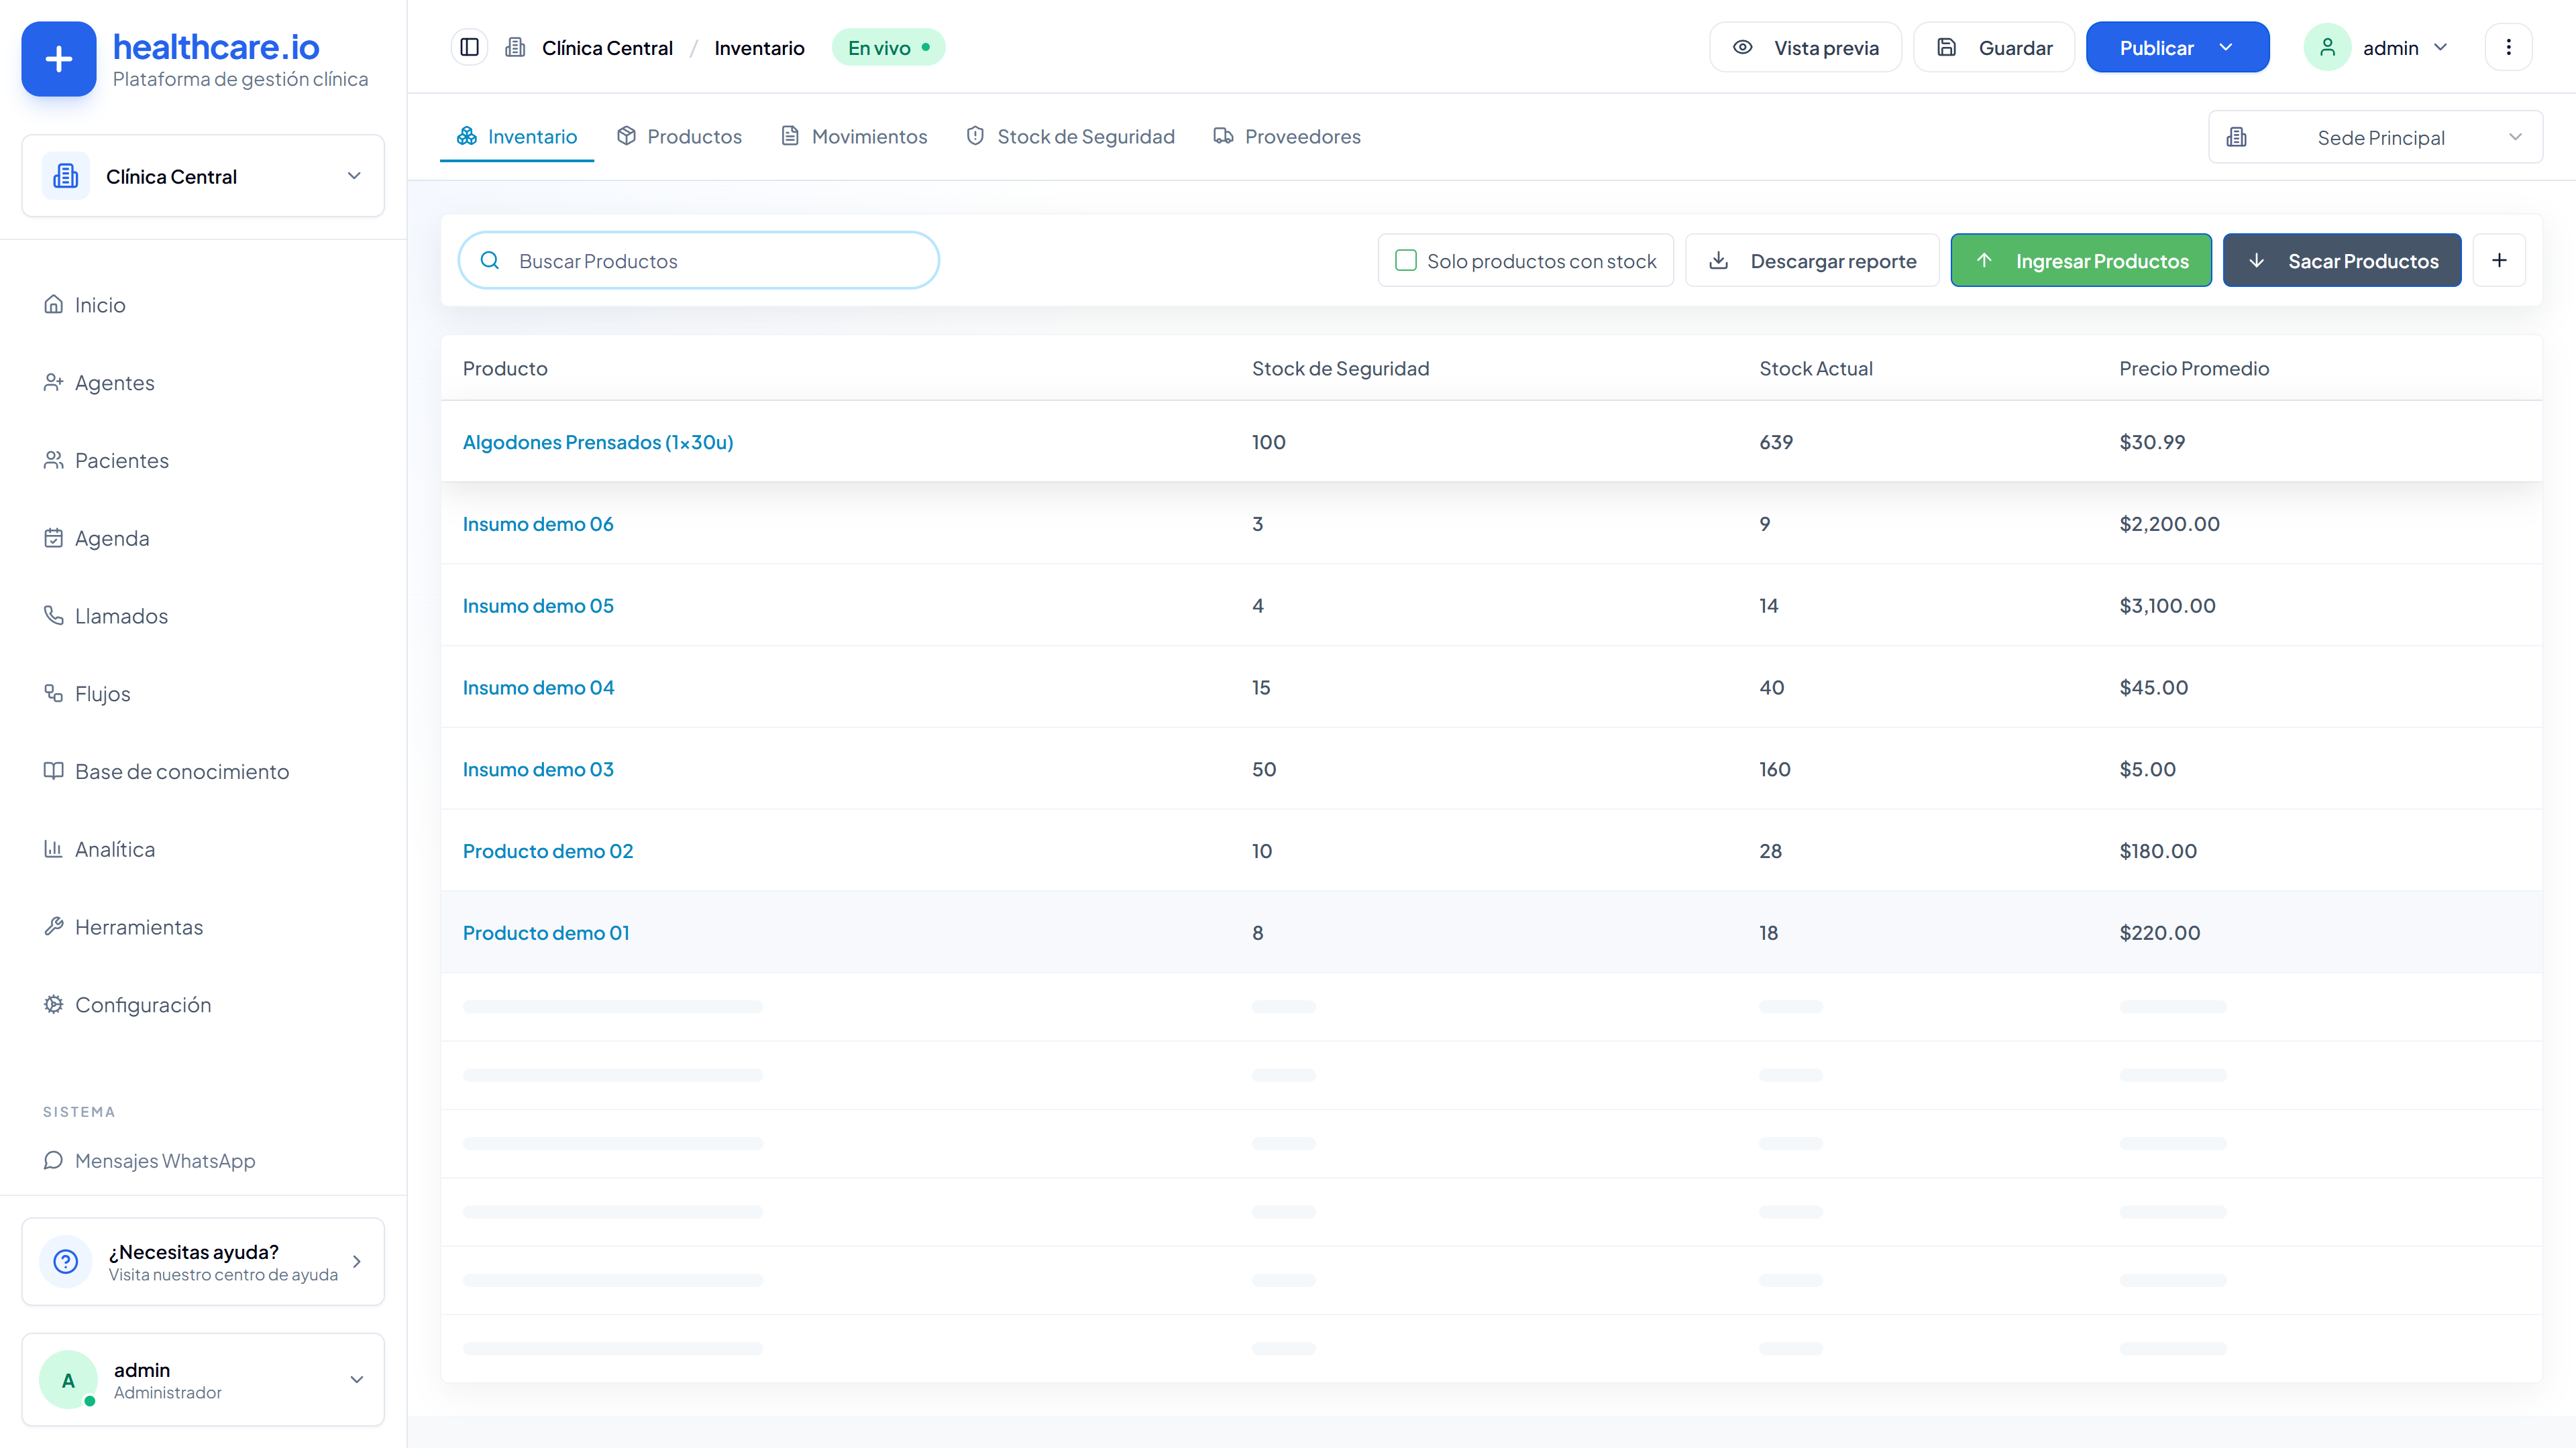The image size is (2576, 1448).
Task: Expand the Publicar dropdown arrow
Action: [x=2226, y=47]
